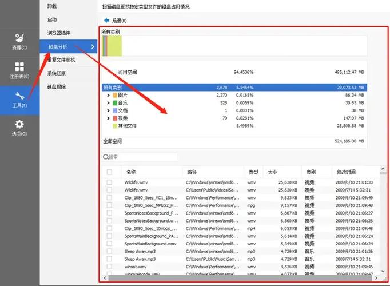Click the horizontal scrollbar left arrow

pos(105,278)
